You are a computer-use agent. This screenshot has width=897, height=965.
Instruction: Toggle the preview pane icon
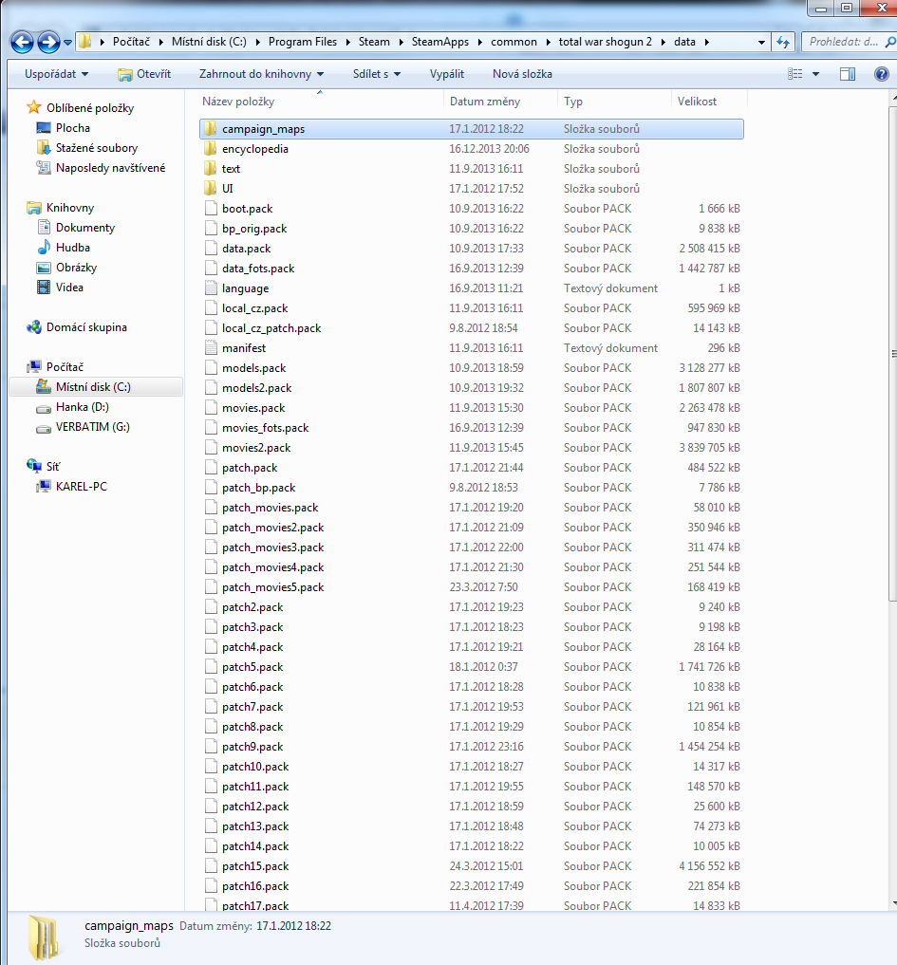click(x=848, y=74)
